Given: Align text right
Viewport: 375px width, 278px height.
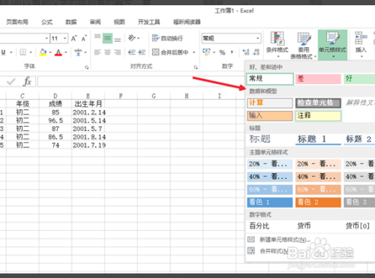Looking at the screenshot, I should click(x=118, y=52).
